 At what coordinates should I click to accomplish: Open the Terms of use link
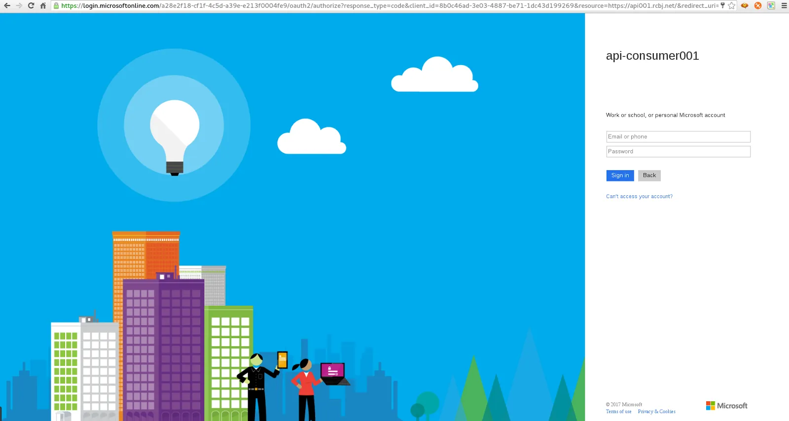click(618, 412)
